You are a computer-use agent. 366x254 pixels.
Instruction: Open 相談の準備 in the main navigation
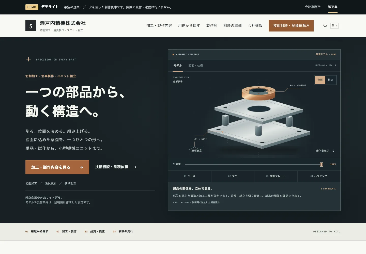coord(233,26)
